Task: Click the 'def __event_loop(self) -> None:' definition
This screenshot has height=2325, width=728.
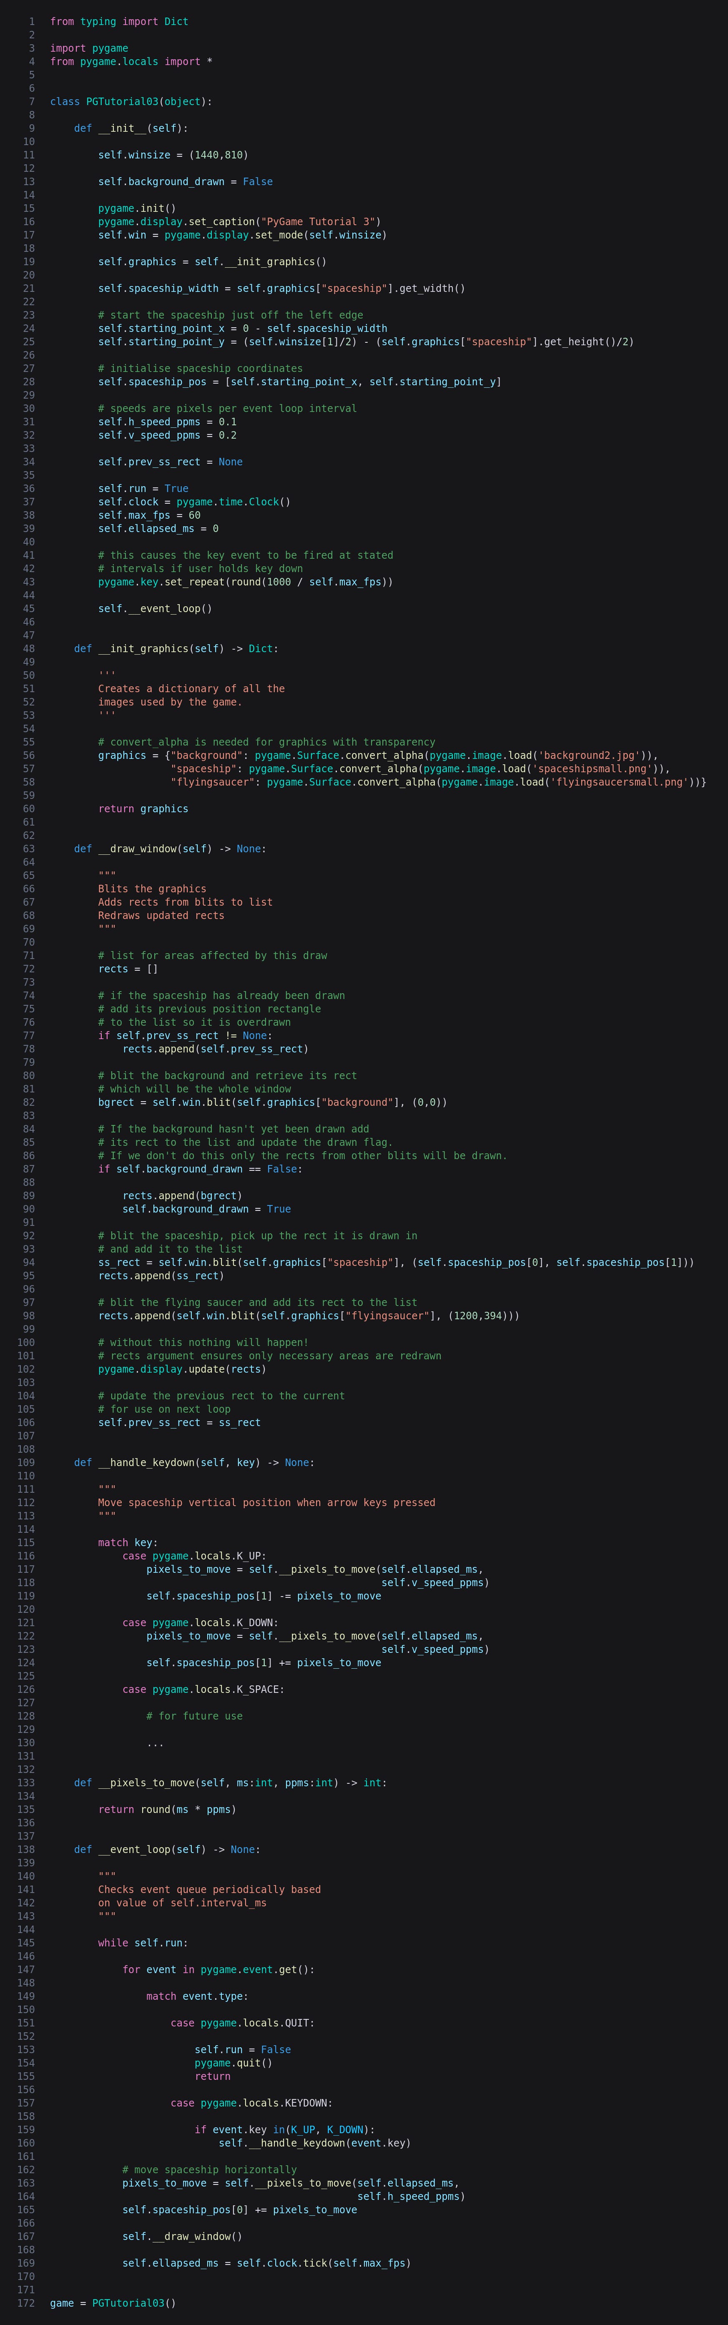Action: coord(168,1850)
